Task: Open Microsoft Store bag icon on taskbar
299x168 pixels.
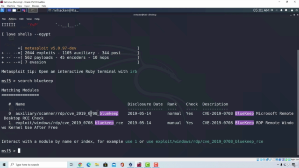Action: point(106,165)
